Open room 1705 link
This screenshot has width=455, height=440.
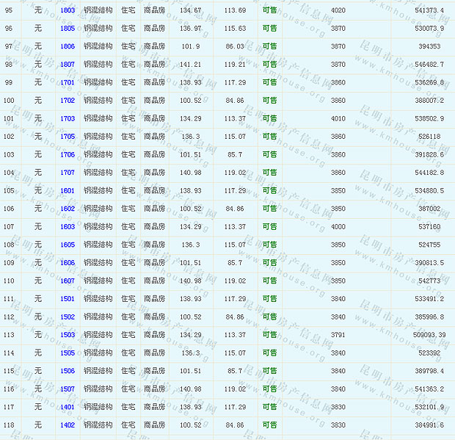coord(68,137)
